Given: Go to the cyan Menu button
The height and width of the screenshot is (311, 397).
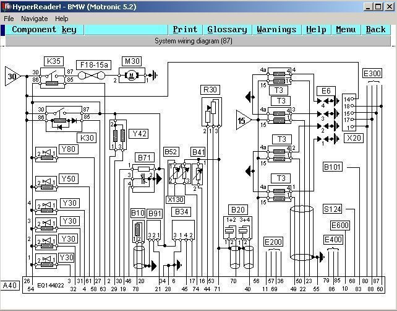Looking at the screenshot, I should tap(346, 30).
